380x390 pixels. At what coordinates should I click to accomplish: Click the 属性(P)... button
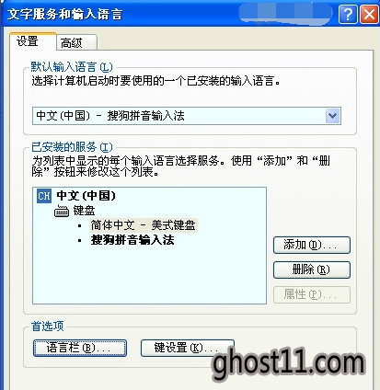pos(312,294)
